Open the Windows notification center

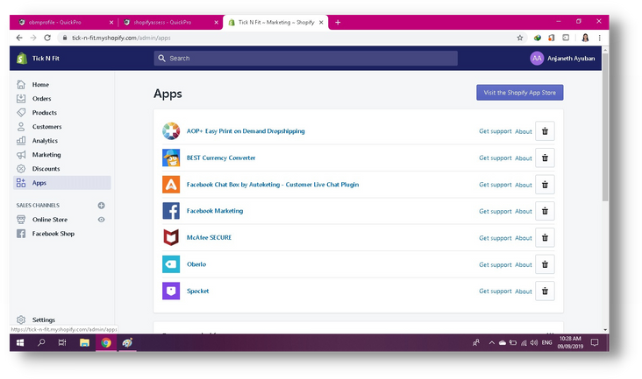[595, 342]
